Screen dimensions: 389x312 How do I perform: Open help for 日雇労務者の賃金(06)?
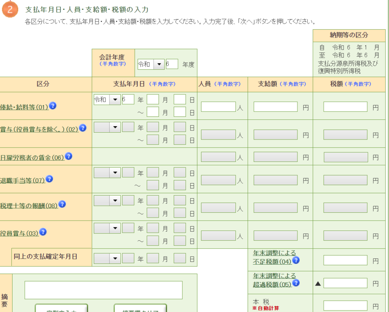tap(68, 156)
